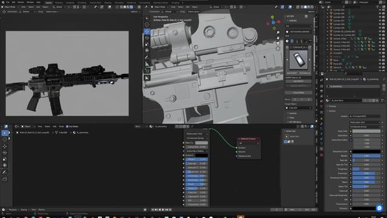Select the Annotate pencil tool in the 3D viewport

(147, 58)
